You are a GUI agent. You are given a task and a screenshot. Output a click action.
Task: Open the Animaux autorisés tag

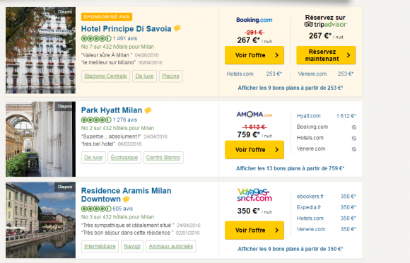point(171,246)
